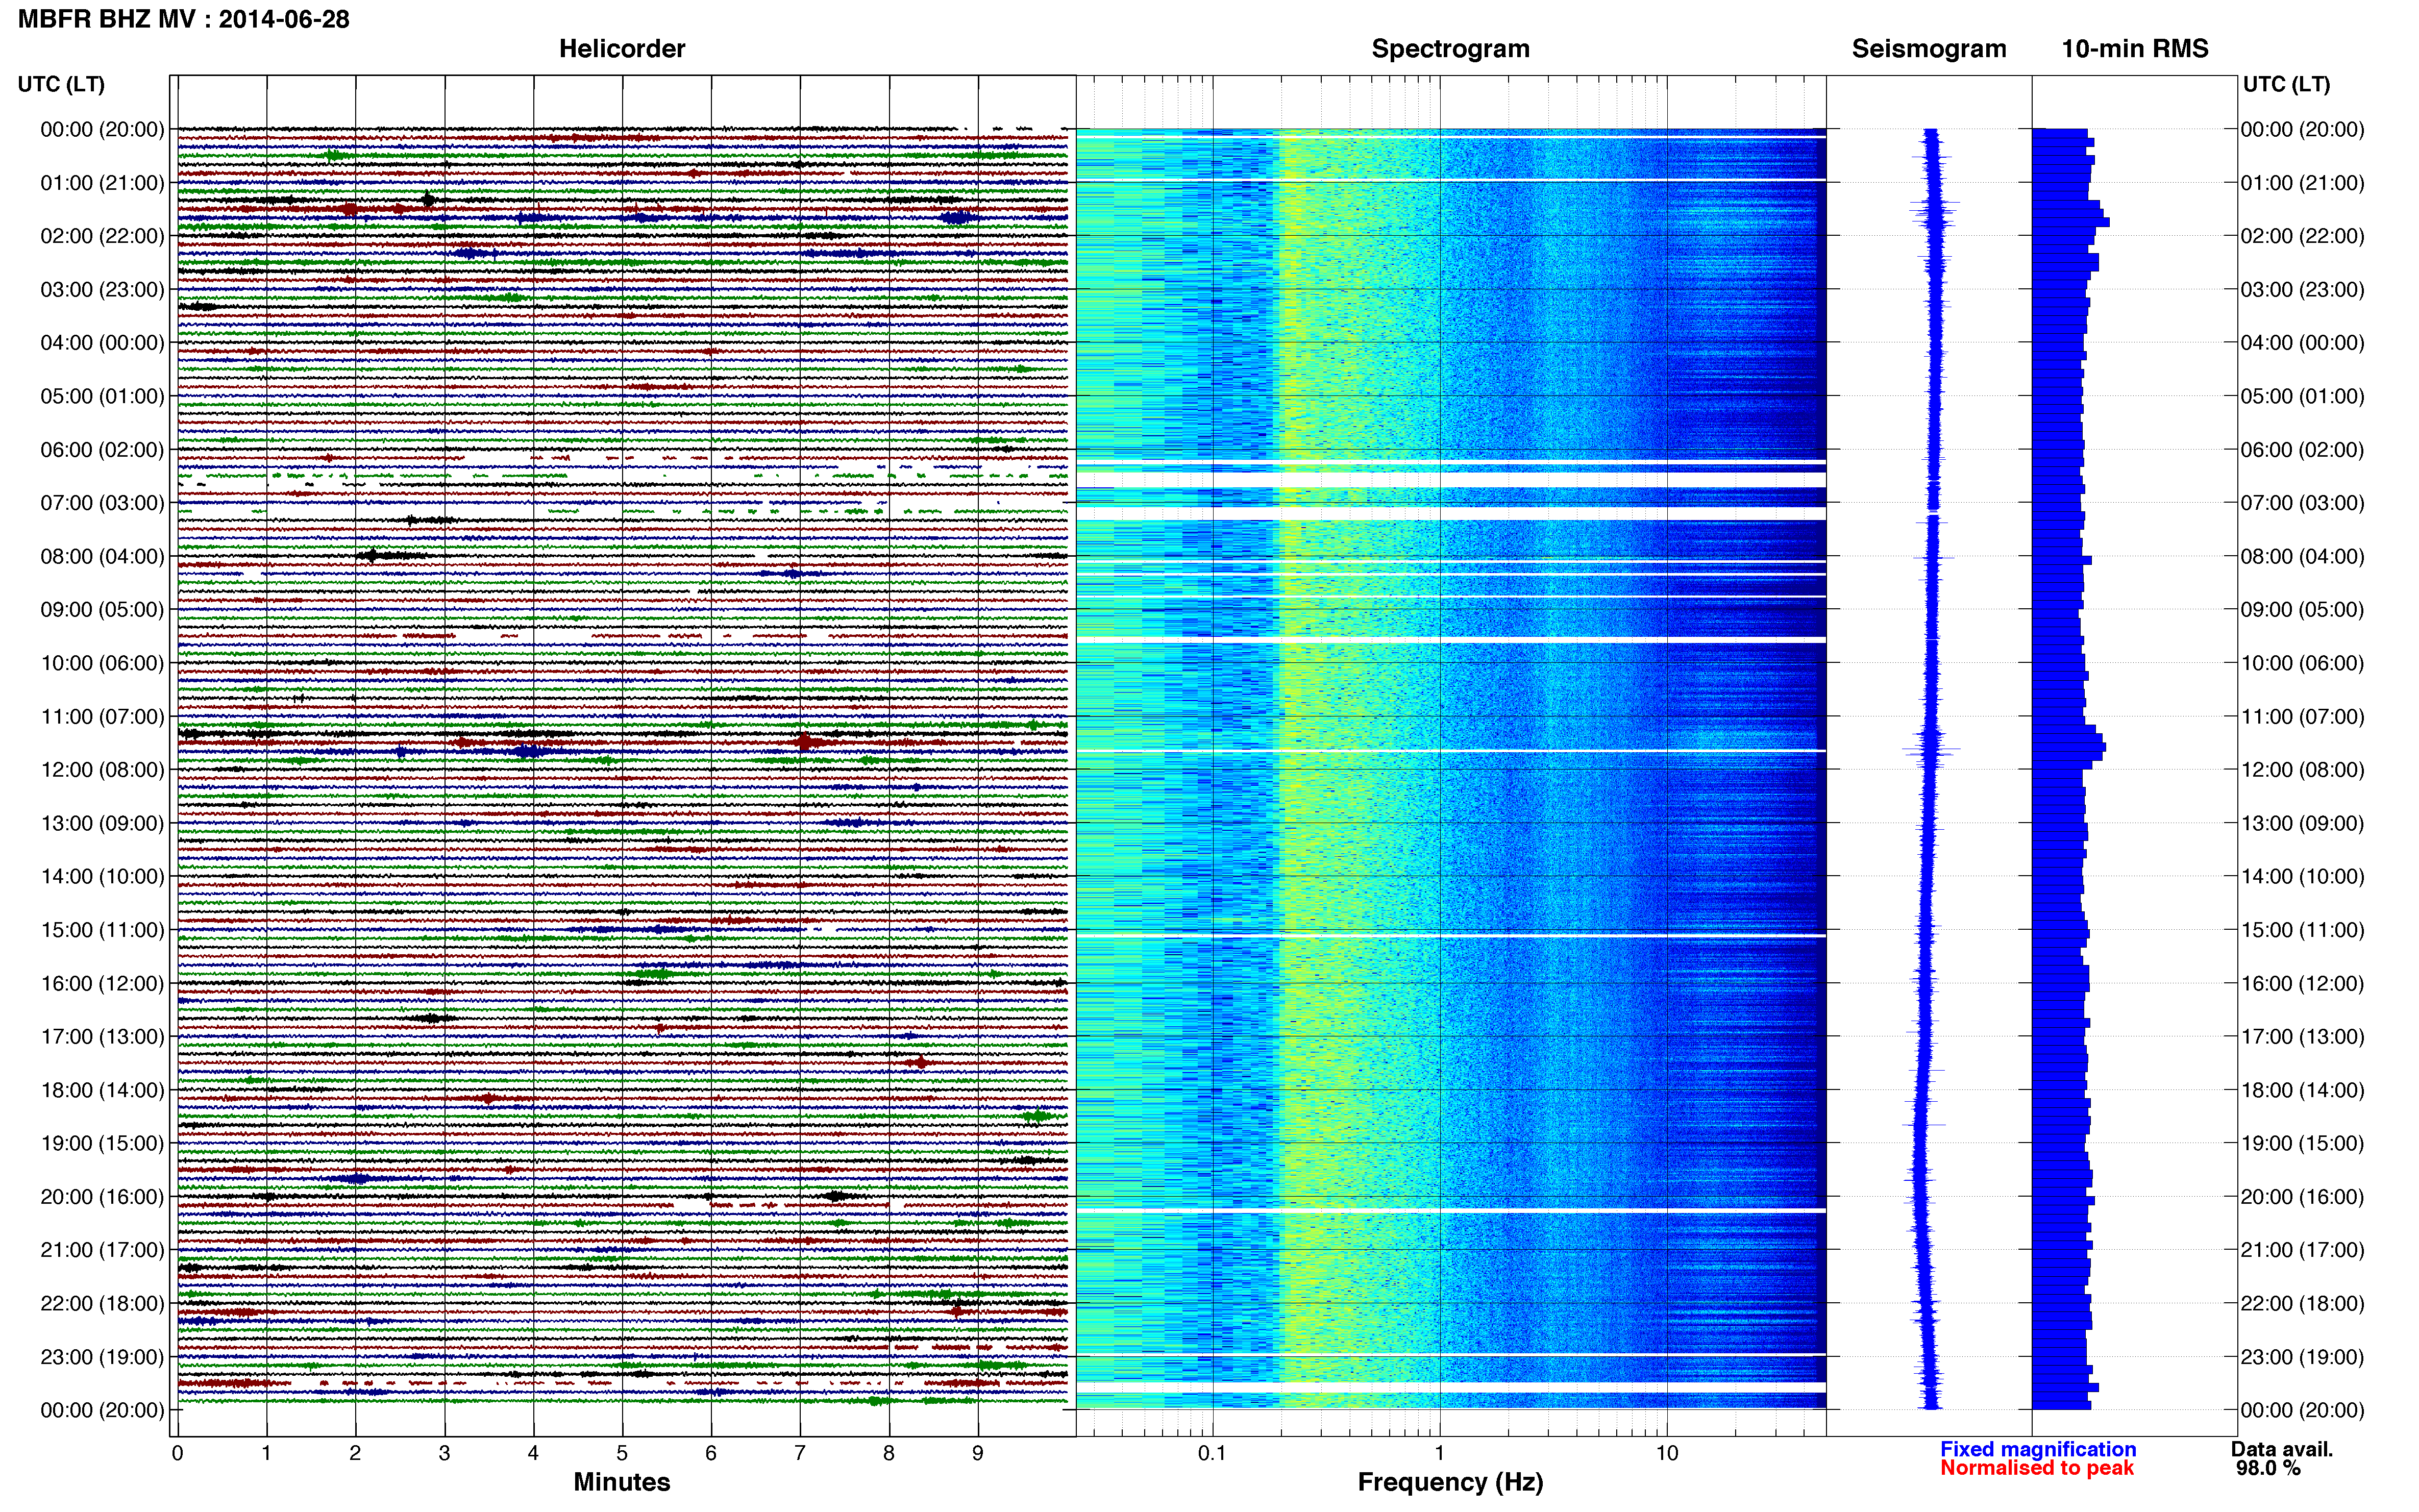Click the left '15:00 (11:00)' time label

[102, 930]
